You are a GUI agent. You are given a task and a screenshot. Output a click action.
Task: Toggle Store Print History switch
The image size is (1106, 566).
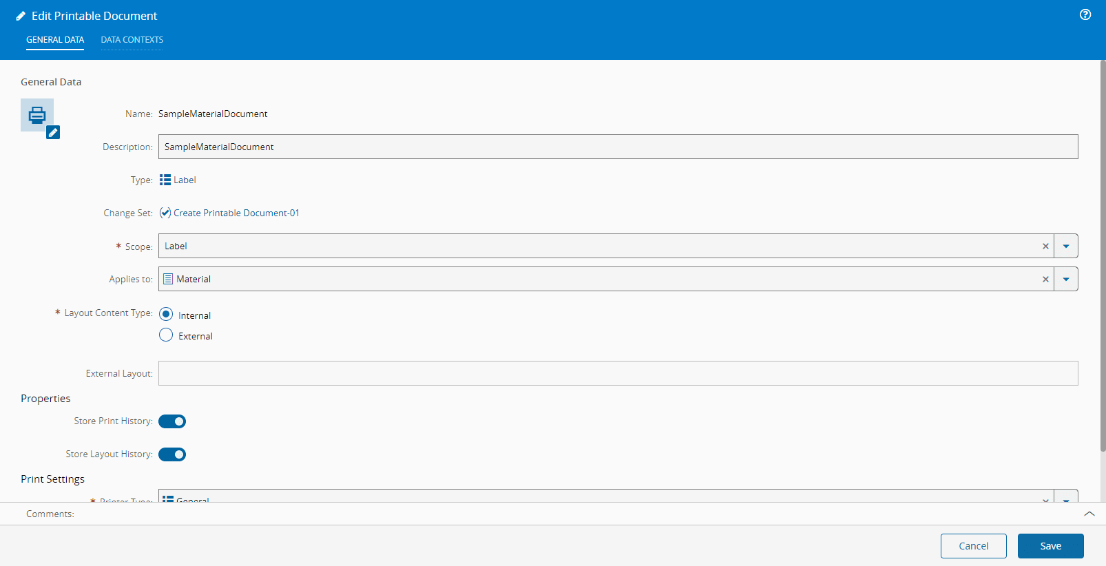[172, 421]
